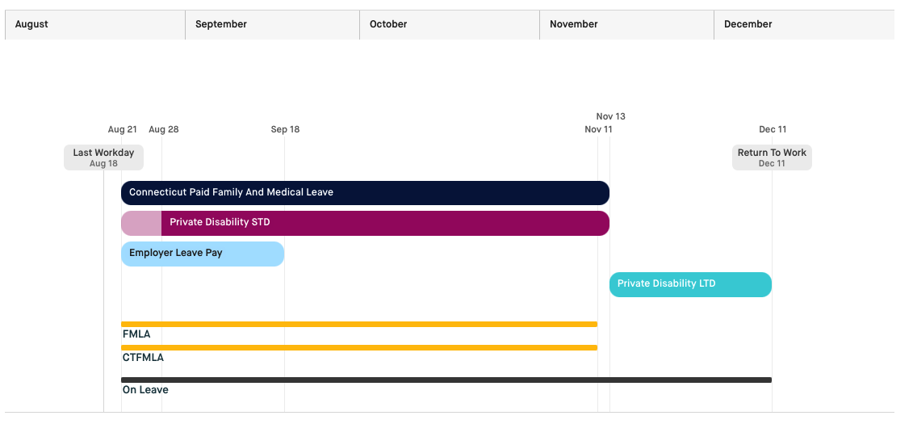Click the Nov 13 date label

(x=611, y=116)
